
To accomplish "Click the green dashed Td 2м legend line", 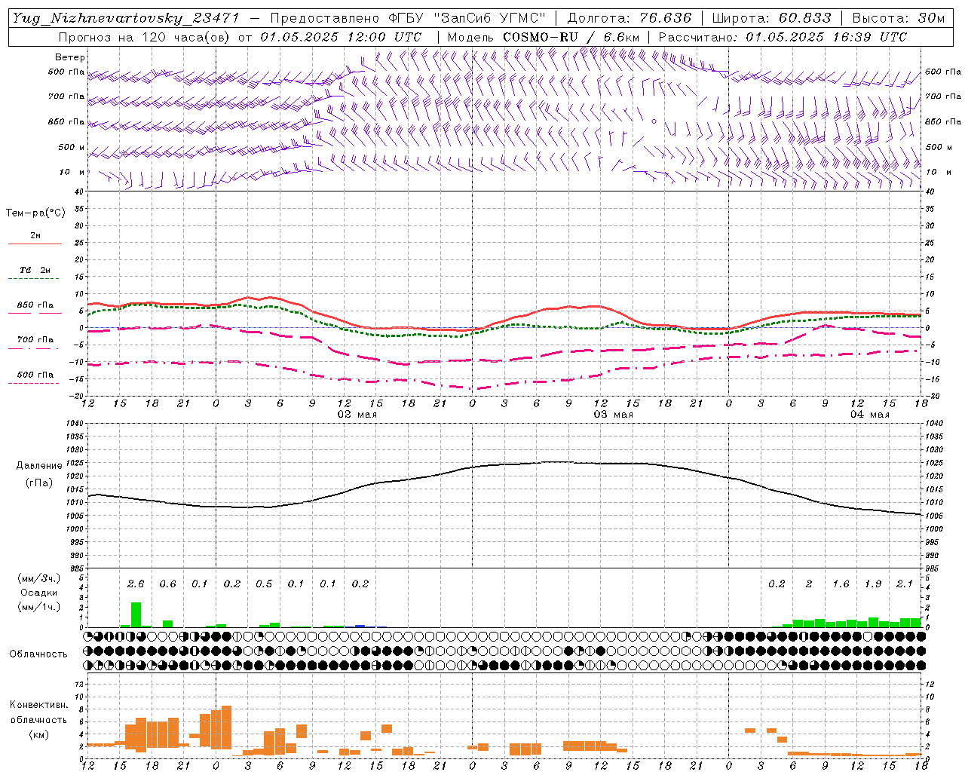I will [x=33, y=279].
